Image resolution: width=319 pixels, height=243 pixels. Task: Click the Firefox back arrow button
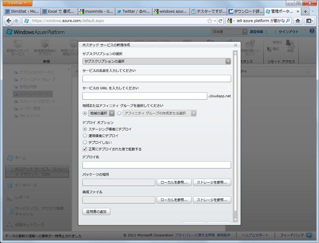[9, 21]
